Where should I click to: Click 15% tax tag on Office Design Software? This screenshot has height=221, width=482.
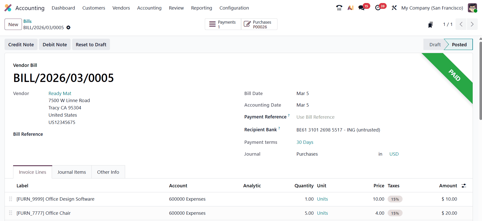(x=395, y=199)
